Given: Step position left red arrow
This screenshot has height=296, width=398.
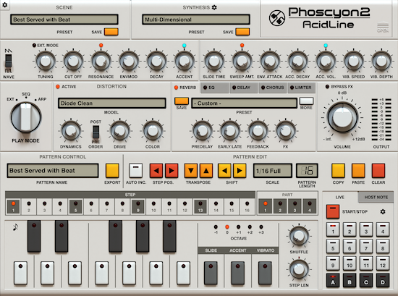Looking at the screenshot, I should (156, 171).
